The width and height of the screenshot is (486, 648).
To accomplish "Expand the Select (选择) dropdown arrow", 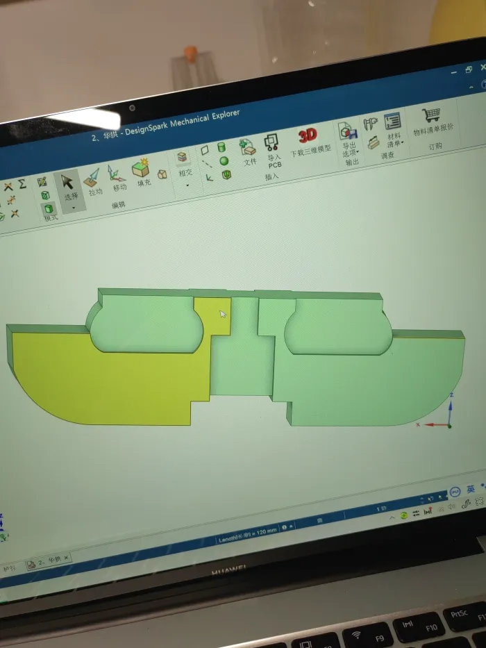I will [73, 207].
